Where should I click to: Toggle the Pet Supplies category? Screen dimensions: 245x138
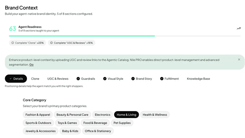coord(122,123)
